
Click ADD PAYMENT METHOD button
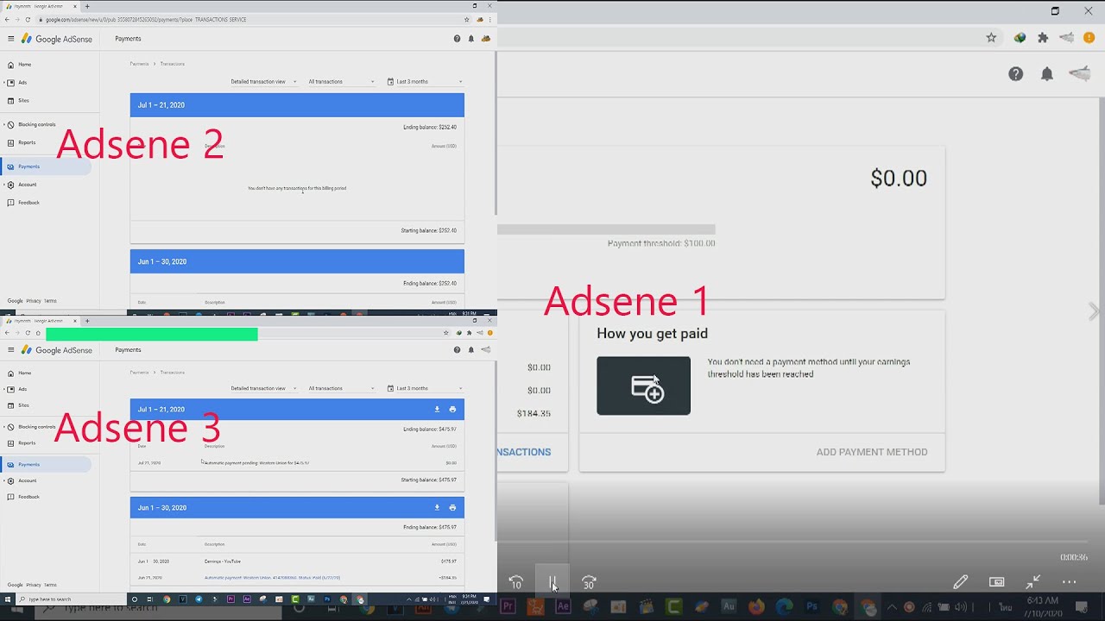pos(872,452)
